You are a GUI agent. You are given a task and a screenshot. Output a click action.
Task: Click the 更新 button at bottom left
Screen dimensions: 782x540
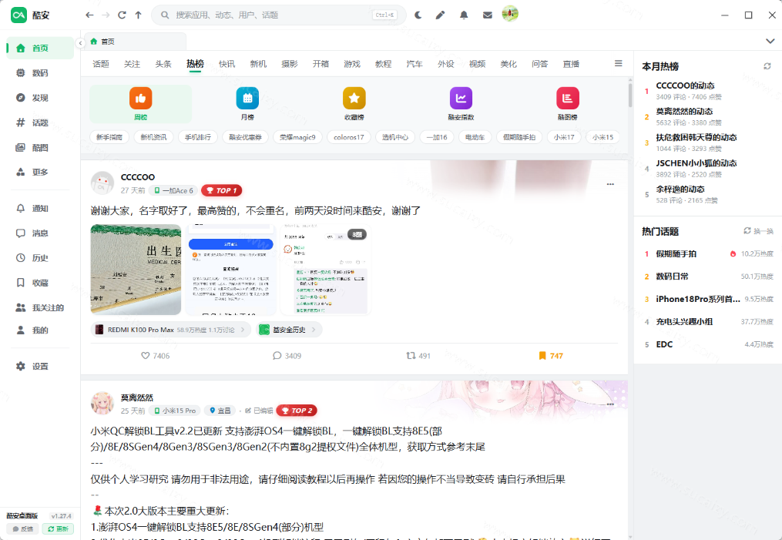58,528
